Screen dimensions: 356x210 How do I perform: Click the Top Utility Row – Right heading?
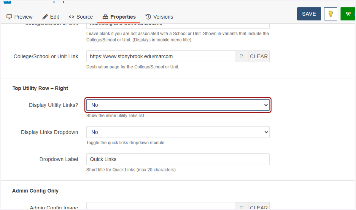click(40, 88)
